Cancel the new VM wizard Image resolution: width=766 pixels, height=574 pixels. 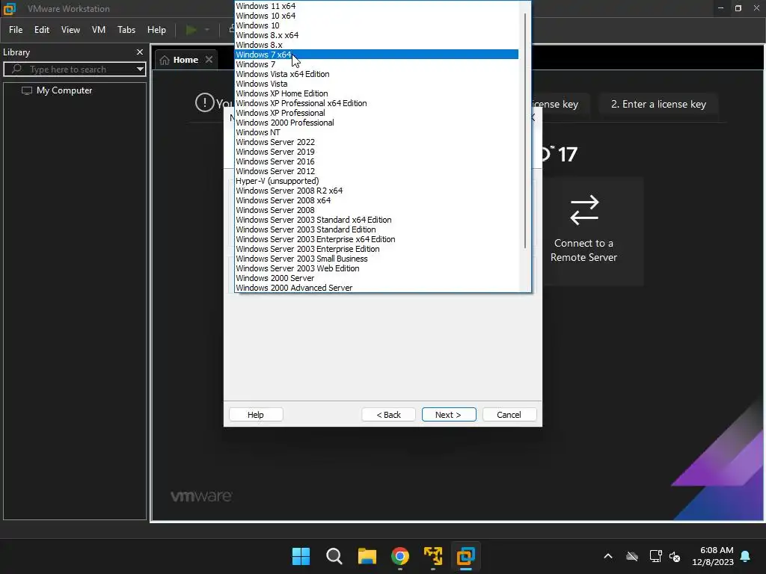click(509, 414)
